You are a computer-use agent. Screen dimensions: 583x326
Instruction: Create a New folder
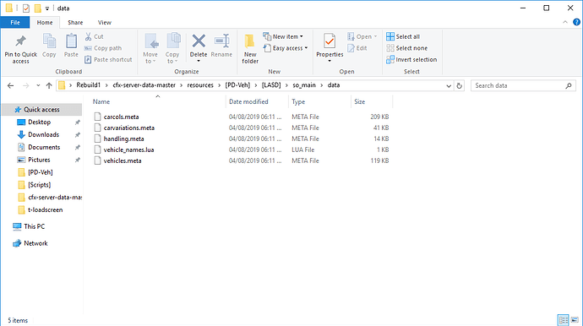click(x=250, y=48)
